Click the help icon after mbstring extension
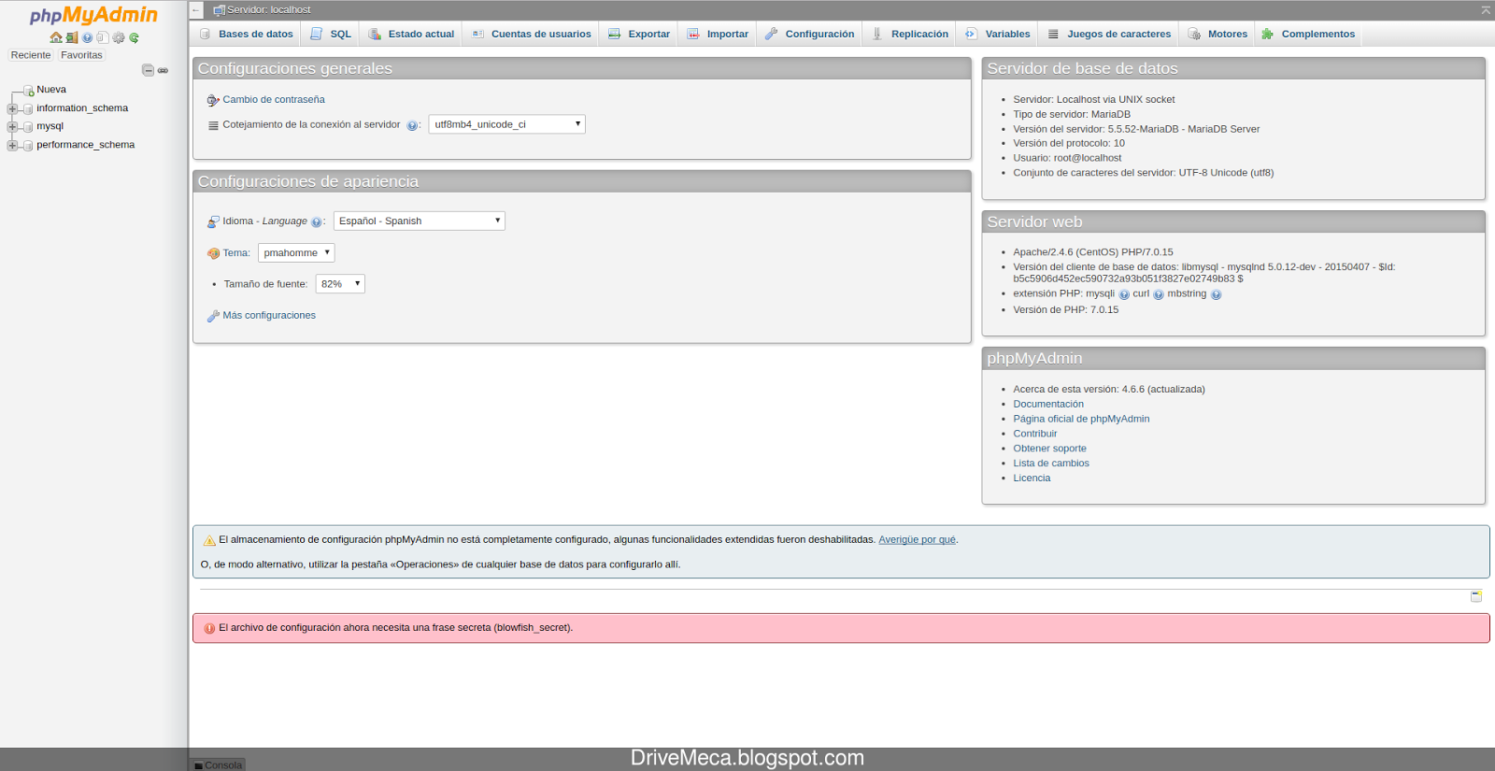Viewport: 1495px width, 771px height. pos(1216,294)
